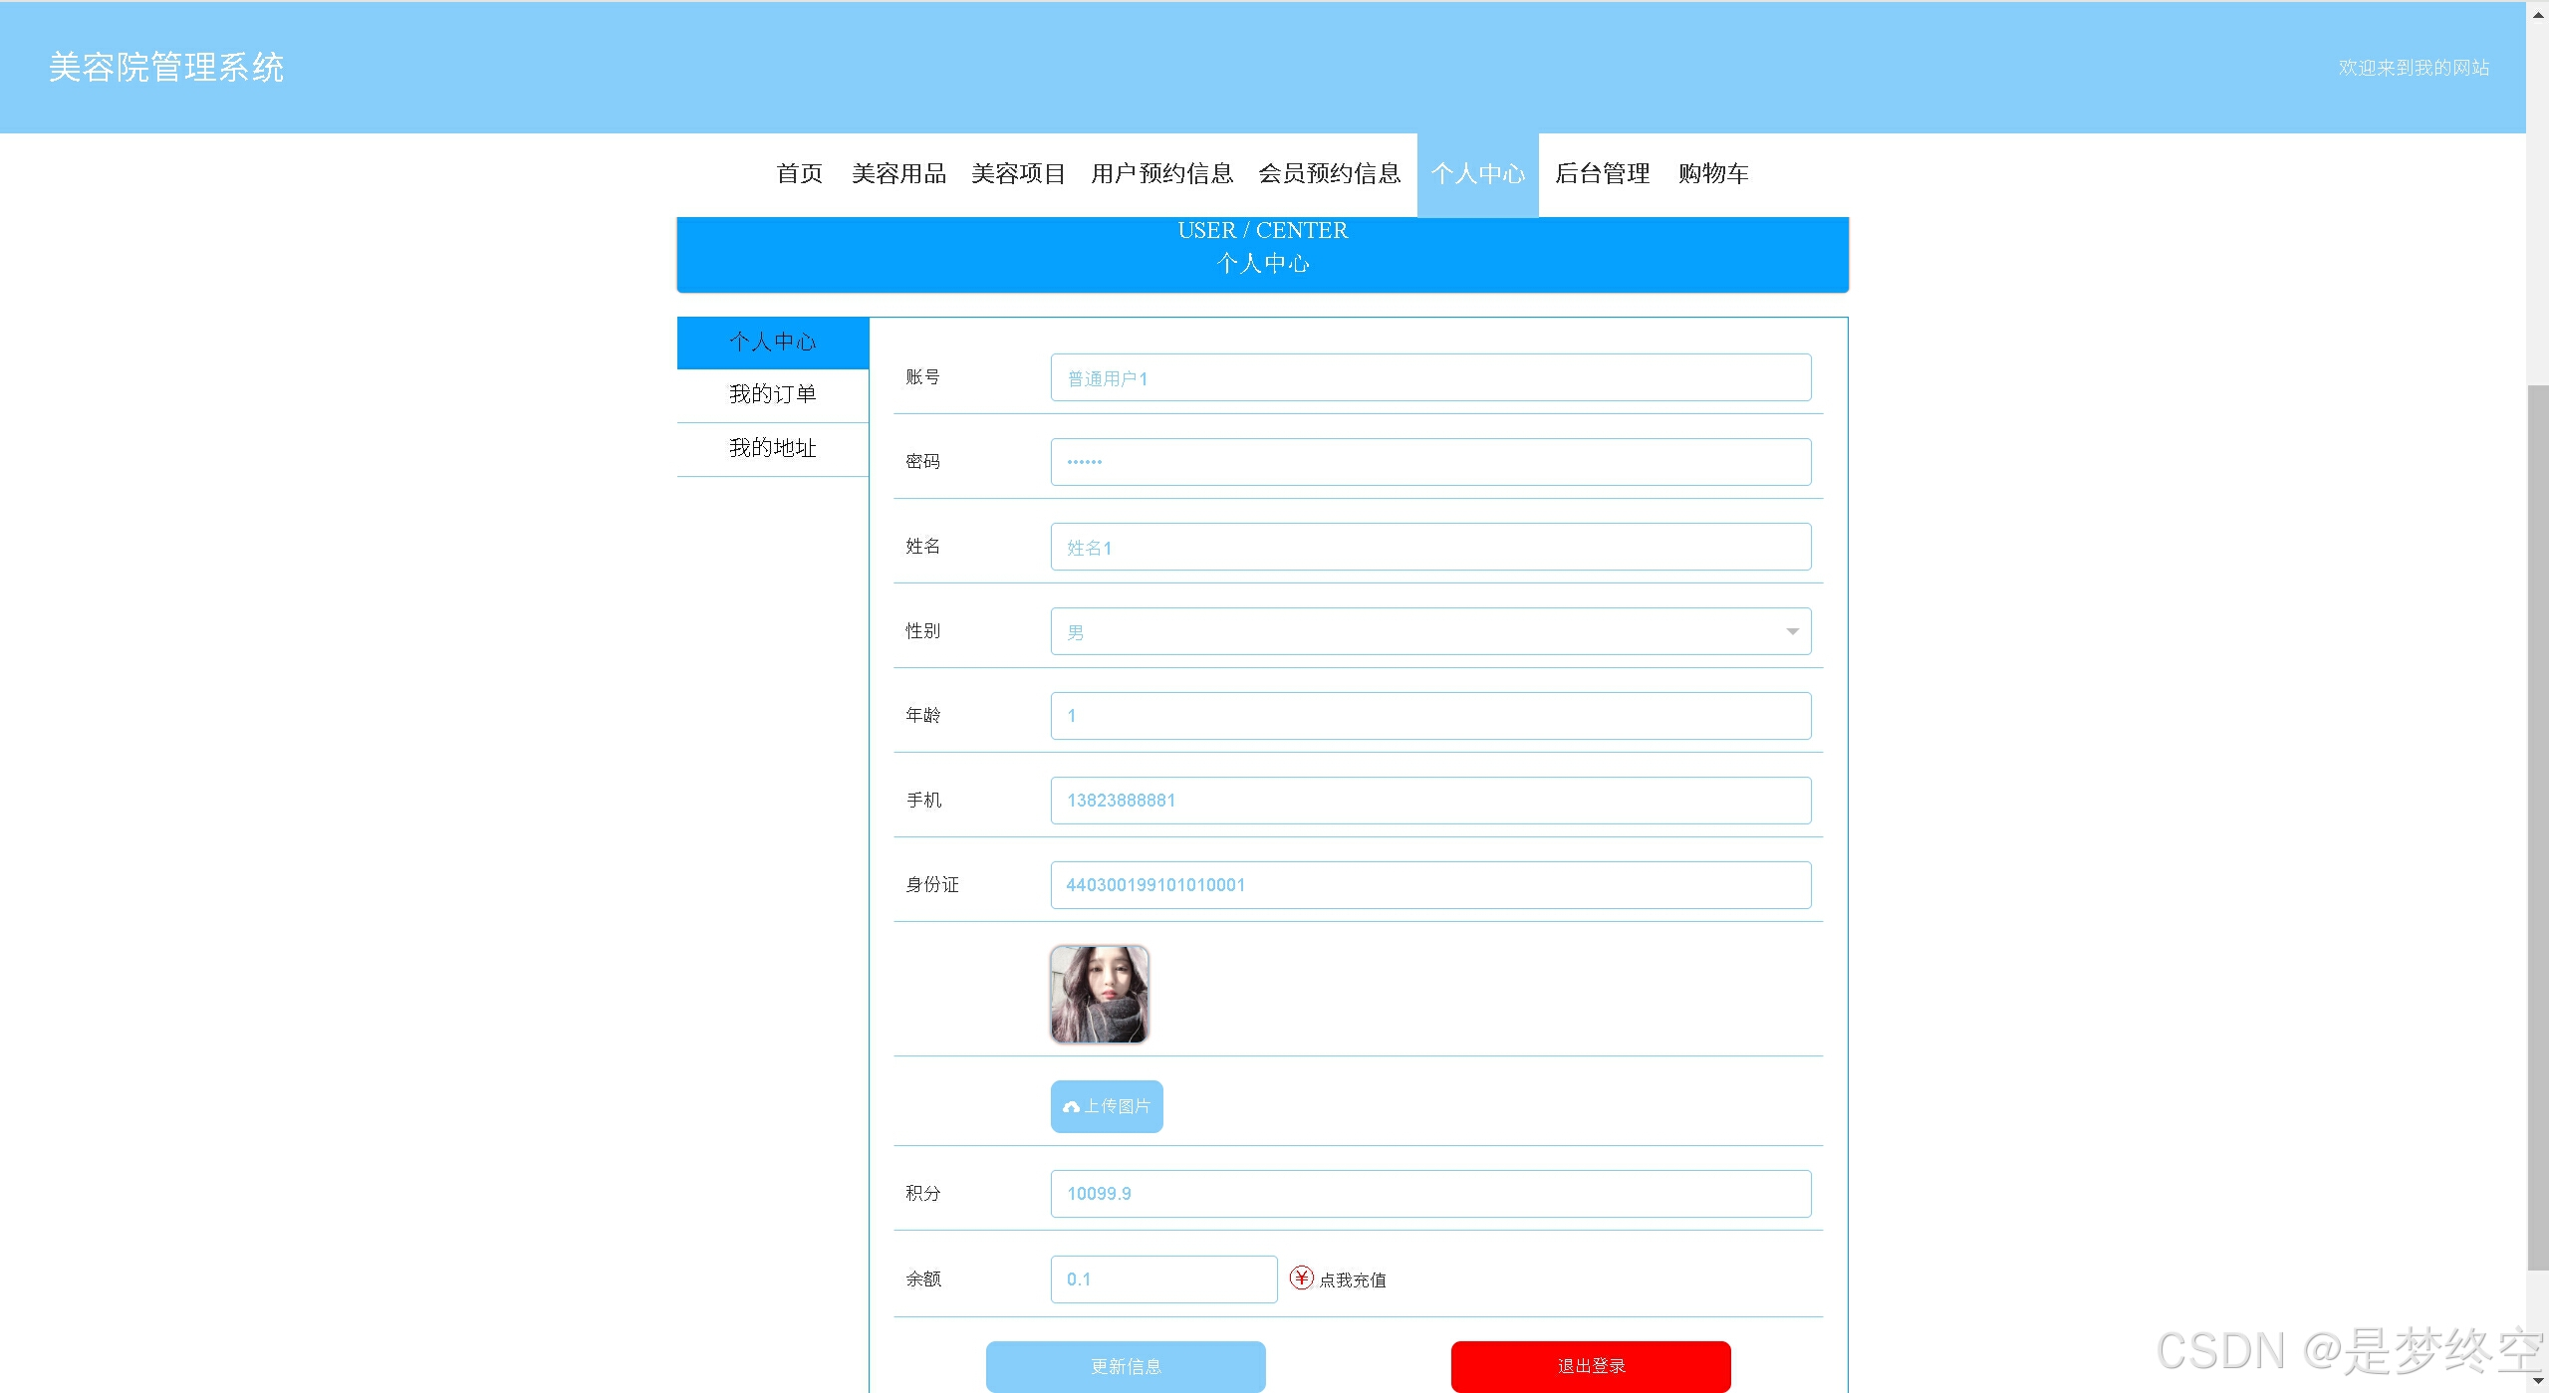This screenshot has height=1393, width=2549.
Task: Select 我的订单 in the sidebar
Action: pos(772,394)
